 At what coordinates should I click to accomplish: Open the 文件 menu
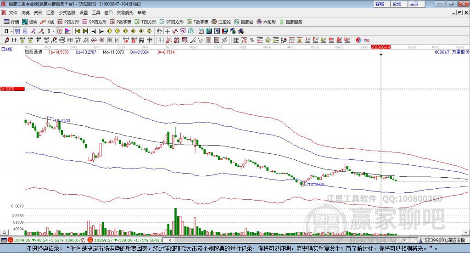pos(13,12)
